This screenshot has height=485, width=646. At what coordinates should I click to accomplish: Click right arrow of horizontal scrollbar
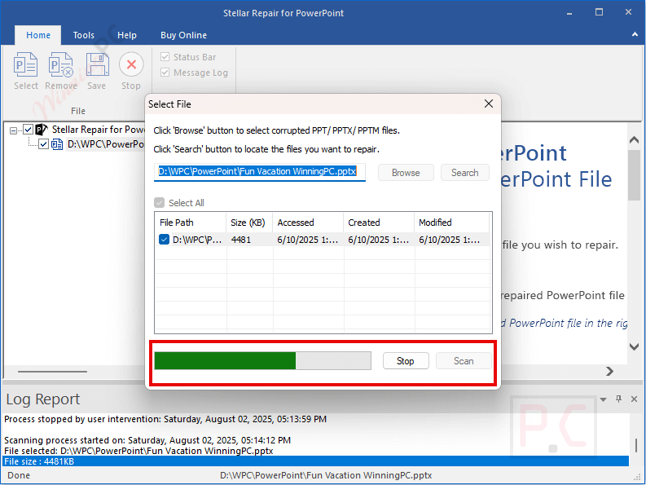609,372
